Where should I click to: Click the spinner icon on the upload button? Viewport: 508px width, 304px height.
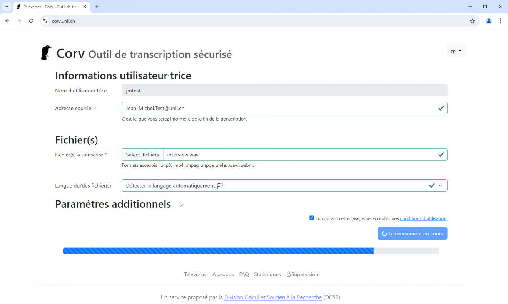(384, 233)
